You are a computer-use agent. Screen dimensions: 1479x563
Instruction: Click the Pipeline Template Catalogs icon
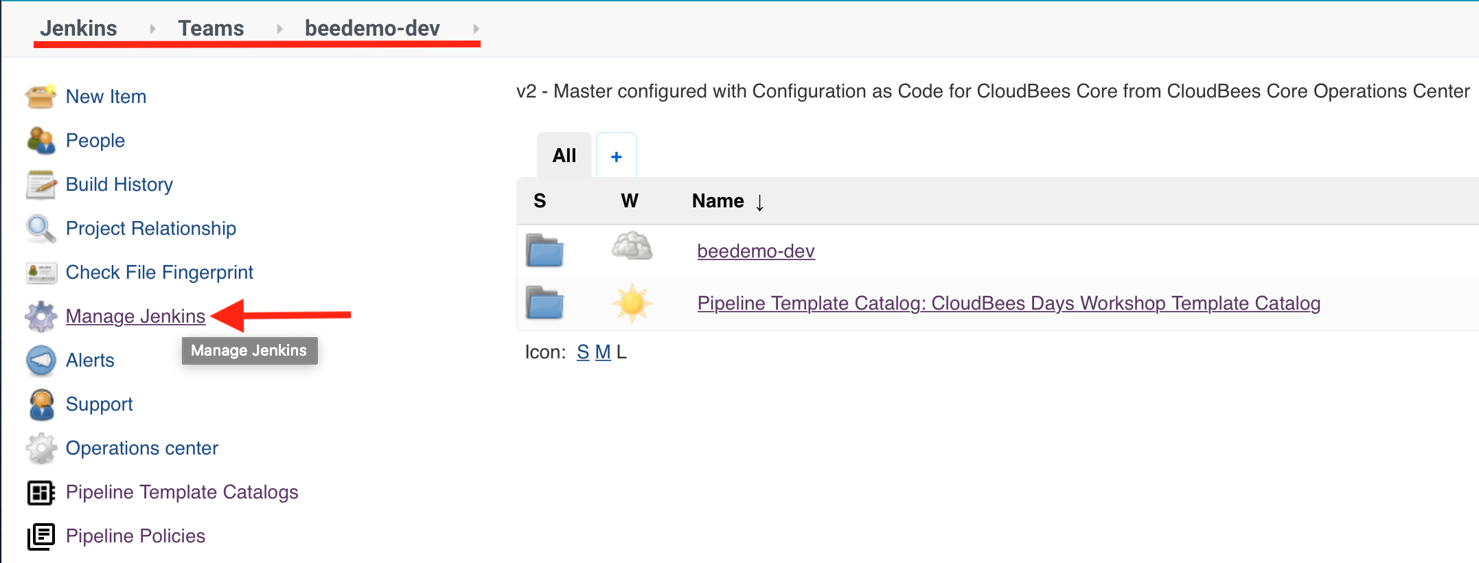[41, 492]
